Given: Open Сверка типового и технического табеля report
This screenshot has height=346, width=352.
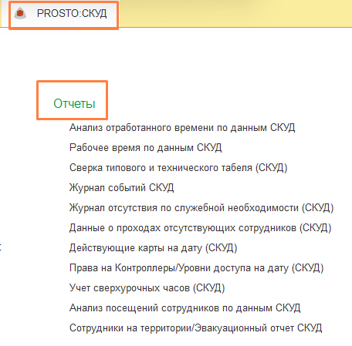Looking at the screenshot, I should click(x=178, y=168).
